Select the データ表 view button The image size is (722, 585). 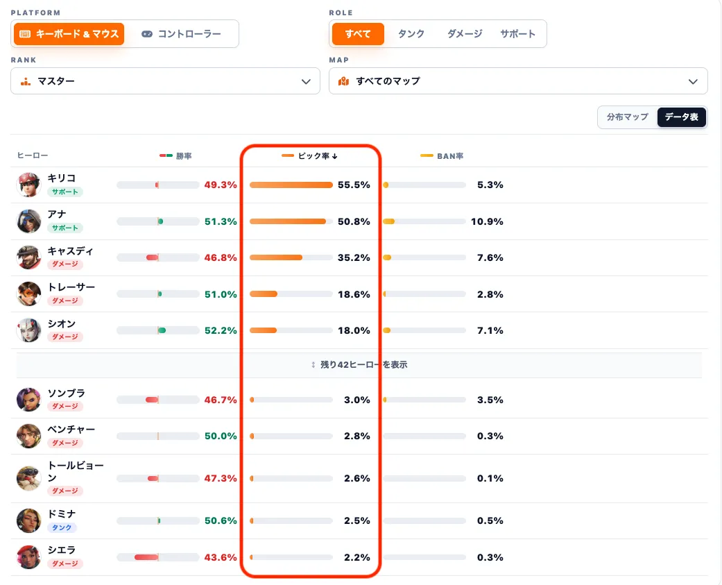click(682, 117)
